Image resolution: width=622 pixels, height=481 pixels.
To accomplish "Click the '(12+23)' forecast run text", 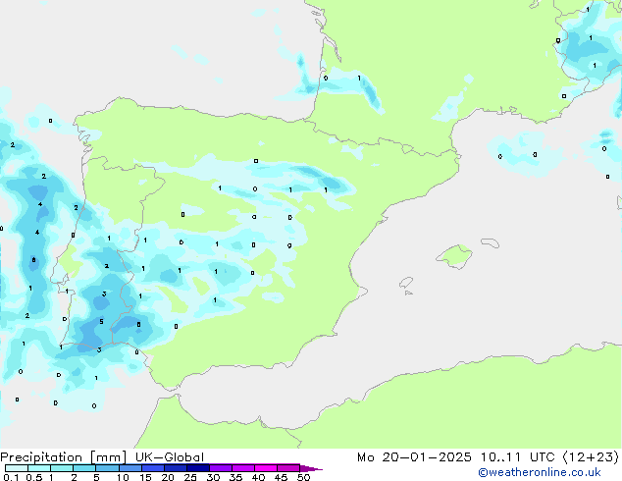I will click(x=591, y=457).
